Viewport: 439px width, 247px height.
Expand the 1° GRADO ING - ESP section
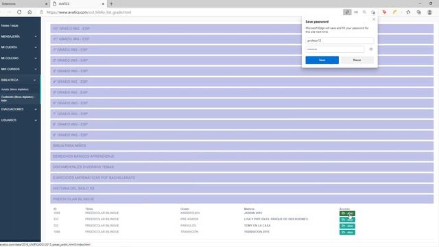click(242, 50)
